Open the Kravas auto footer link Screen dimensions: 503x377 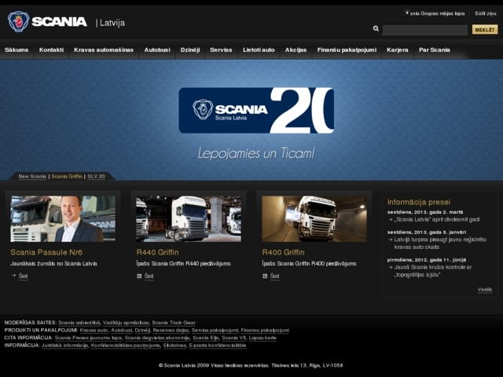pos(94,330)
